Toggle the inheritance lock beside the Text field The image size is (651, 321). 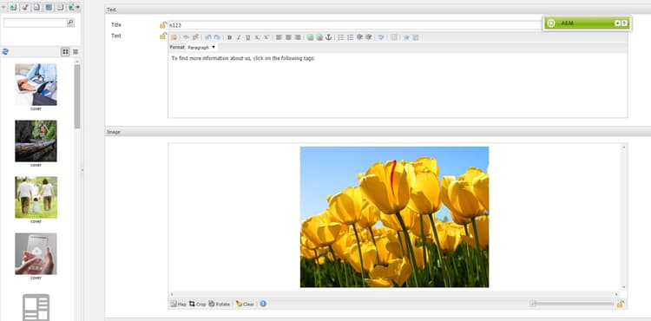163,36
